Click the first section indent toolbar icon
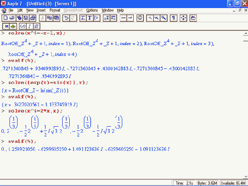 click(106, 18)
